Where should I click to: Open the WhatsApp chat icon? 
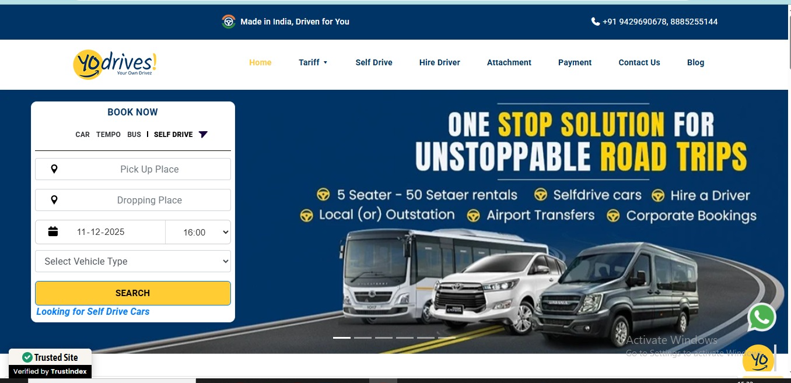762,318
